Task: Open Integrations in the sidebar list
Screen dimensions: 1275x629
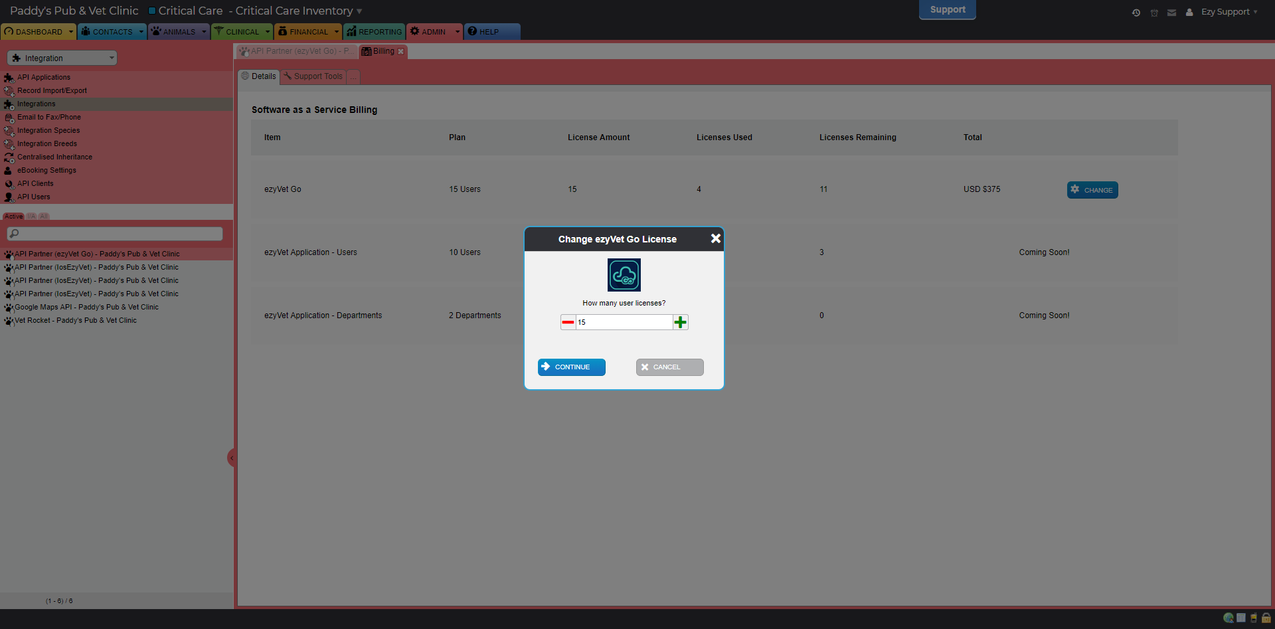Action: coord(116,104)
